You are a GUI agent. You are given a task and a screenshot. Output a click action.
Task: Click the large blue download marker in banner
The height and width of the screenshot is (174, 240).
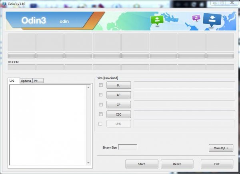212,20
